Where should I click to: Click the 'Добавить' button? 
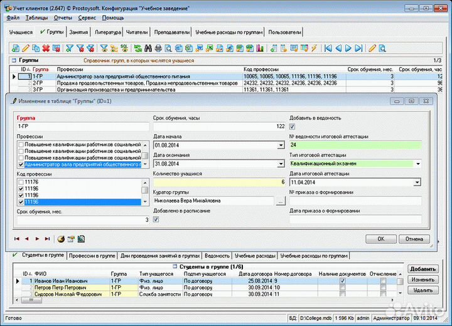(x=422, y=269)
